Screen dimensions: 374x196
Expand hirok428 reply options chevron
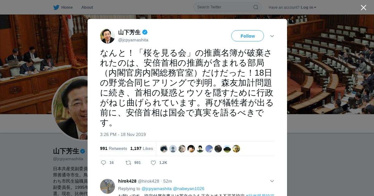pos(272,181)
